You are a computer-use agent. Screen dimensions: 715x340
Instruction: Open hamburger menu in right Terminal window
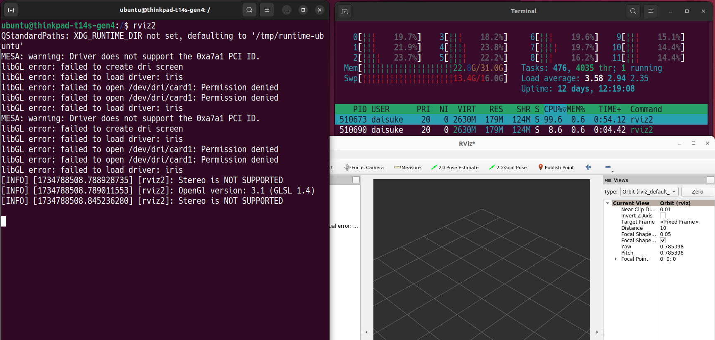[651, 11]
